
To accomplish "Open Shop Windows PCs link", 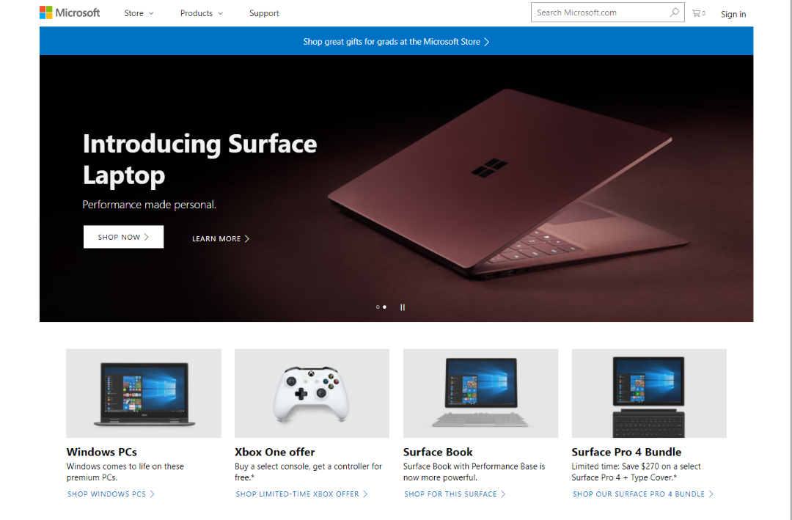I will pos(111,494).
